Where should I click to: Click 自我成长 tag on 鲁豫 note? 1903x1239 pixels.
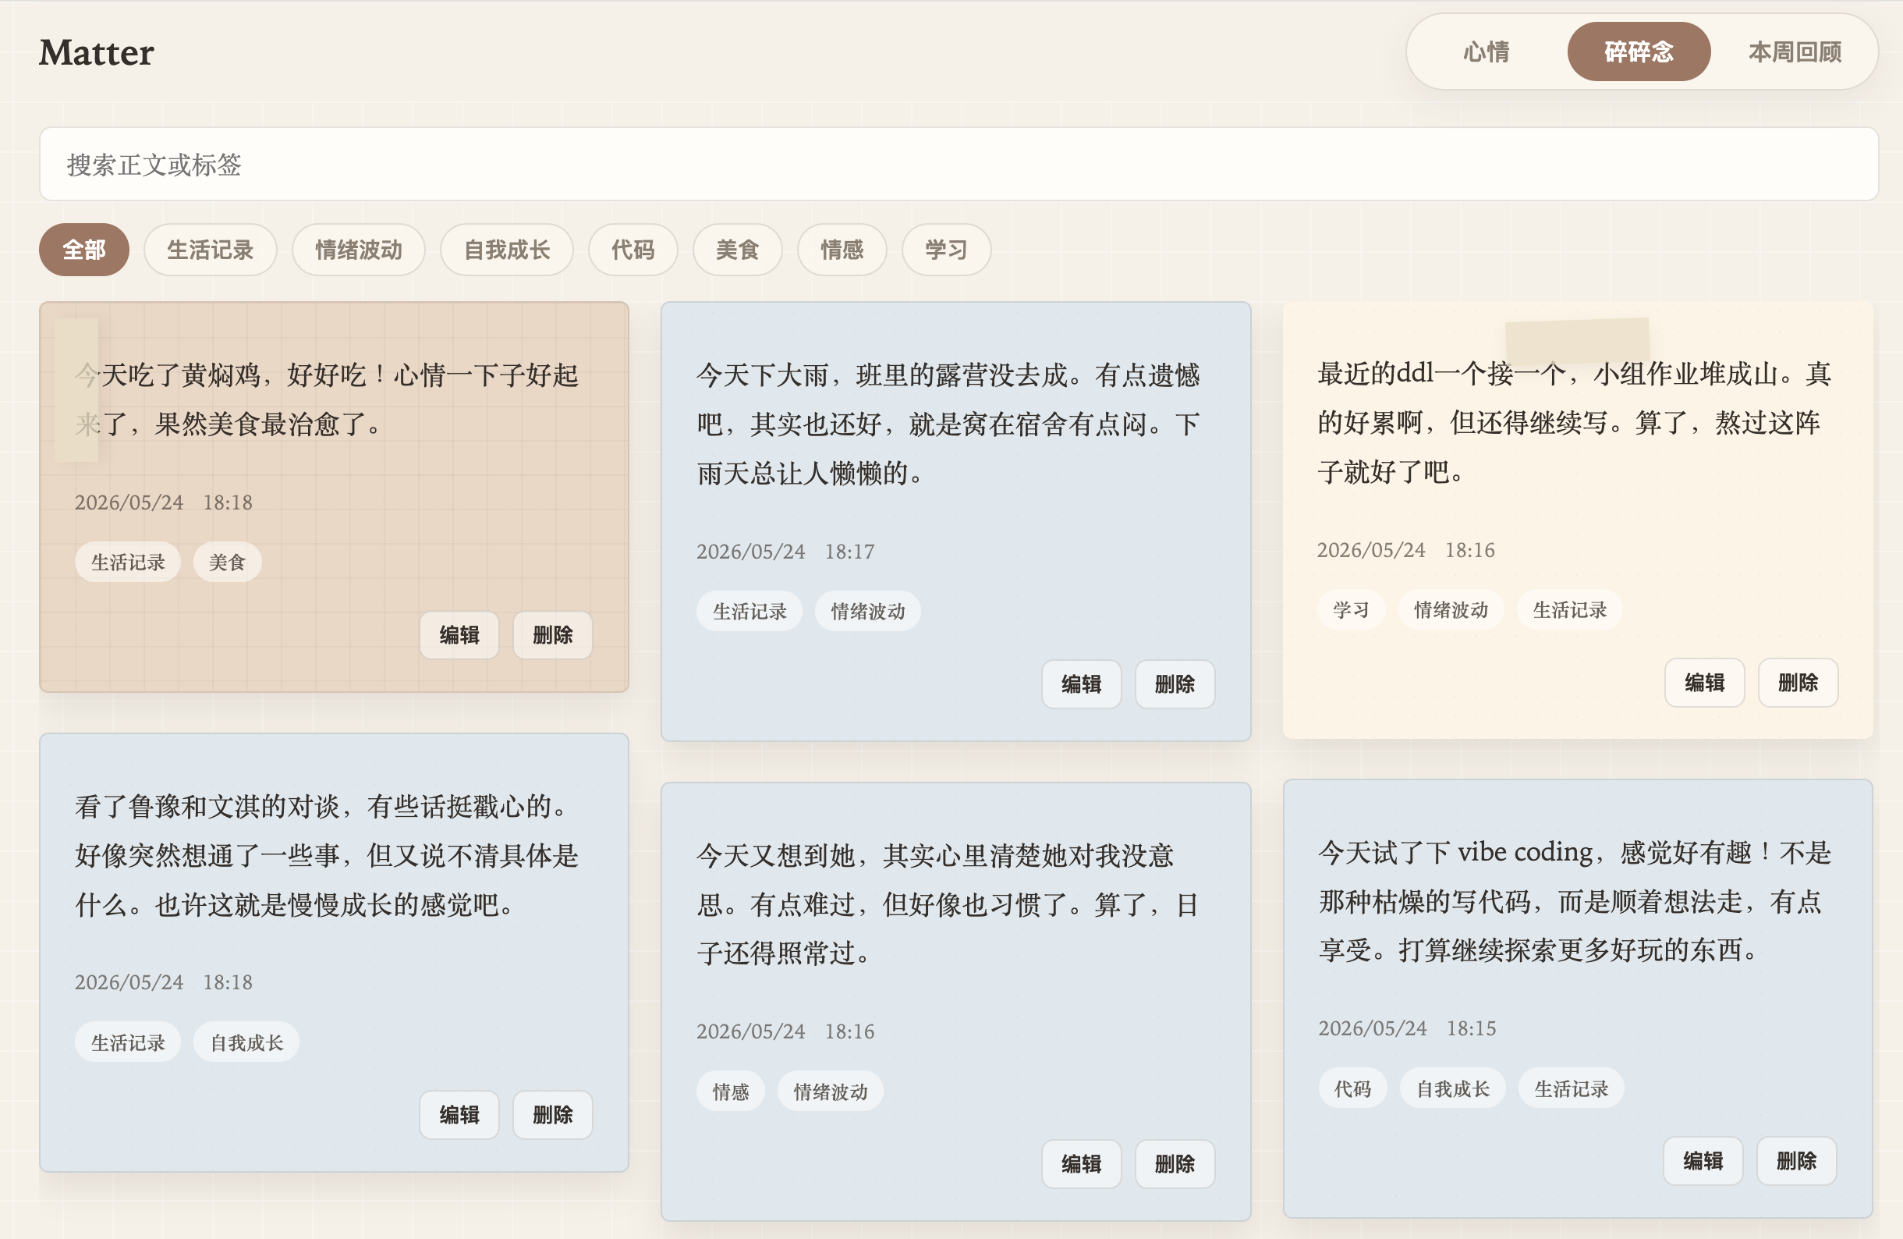click(x=246, y=1042)
